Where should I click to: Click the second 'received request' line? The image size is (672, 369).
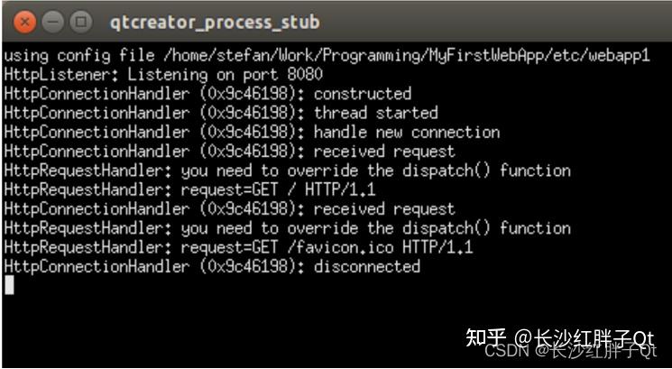tap(230, 209)
